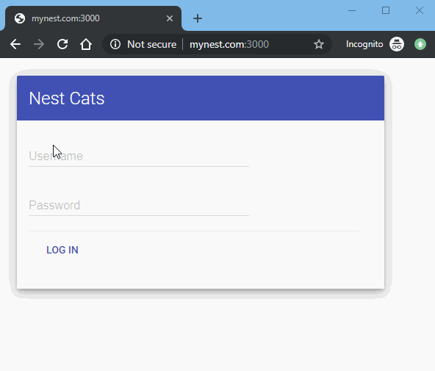
Task: Click the address bar URL text
Action: (229, 44)
